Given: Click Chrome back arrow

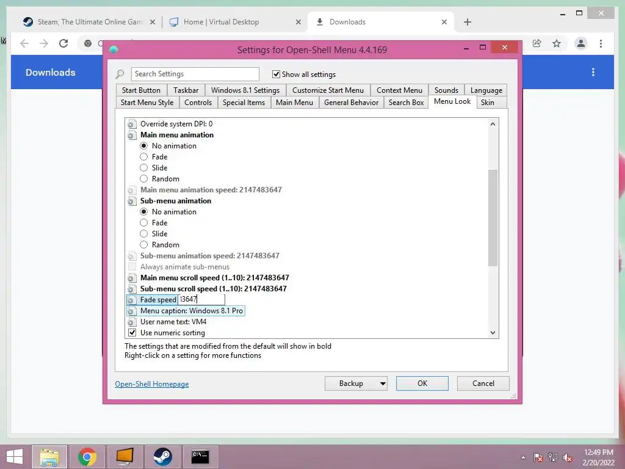Looking at the screenshot, I should click(24, 43).
